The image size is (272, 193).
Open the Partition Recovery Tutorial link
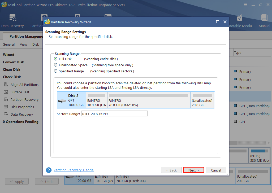[x=74, y=170]
